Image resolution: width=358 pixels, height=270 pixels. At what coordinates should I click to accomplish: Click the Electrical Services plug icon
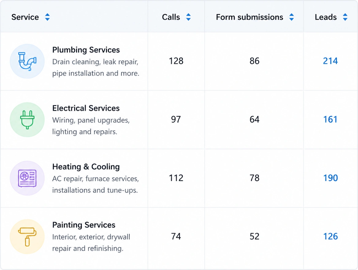(27, 120)
